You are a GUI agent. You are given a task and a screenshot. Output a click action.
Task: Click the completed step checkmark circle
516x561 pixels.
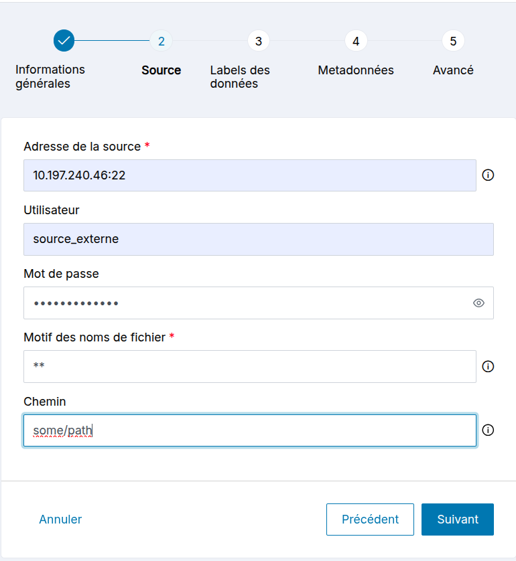click(x=64, y=41)
